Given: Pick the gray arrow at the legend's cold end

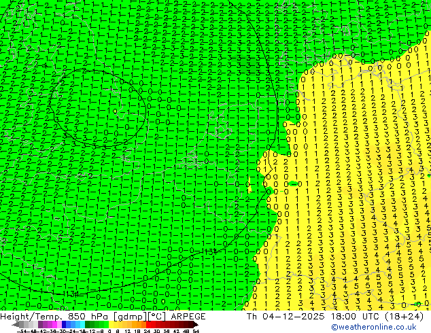Looking at the screenshot, I should click(16, 324).
